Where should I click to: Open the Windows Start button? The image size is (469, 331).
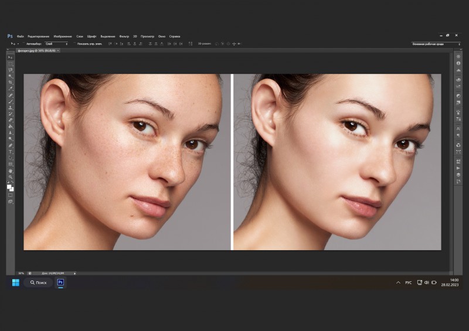16,282
